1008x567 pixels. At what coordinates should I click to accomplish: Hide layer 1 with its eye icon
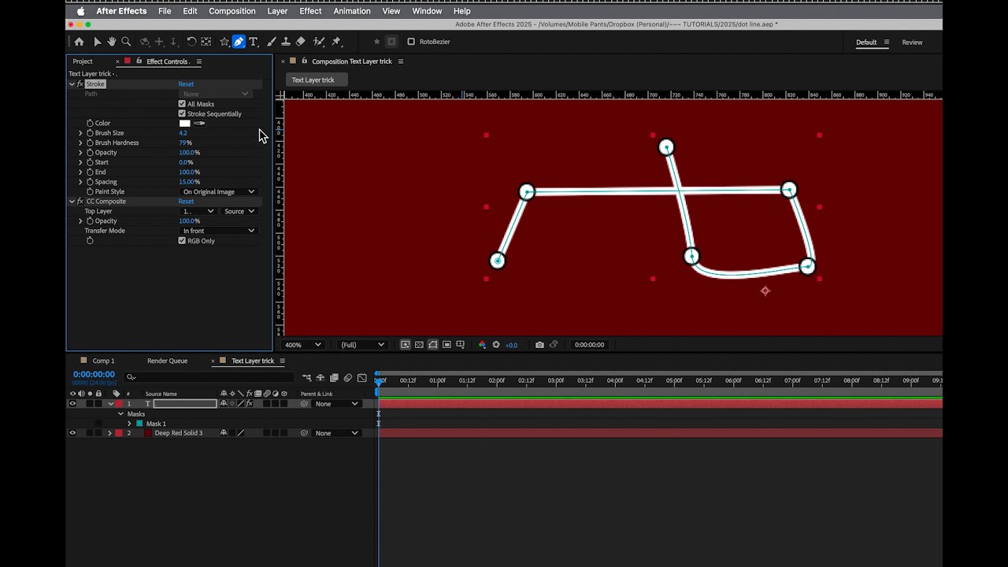72,404
